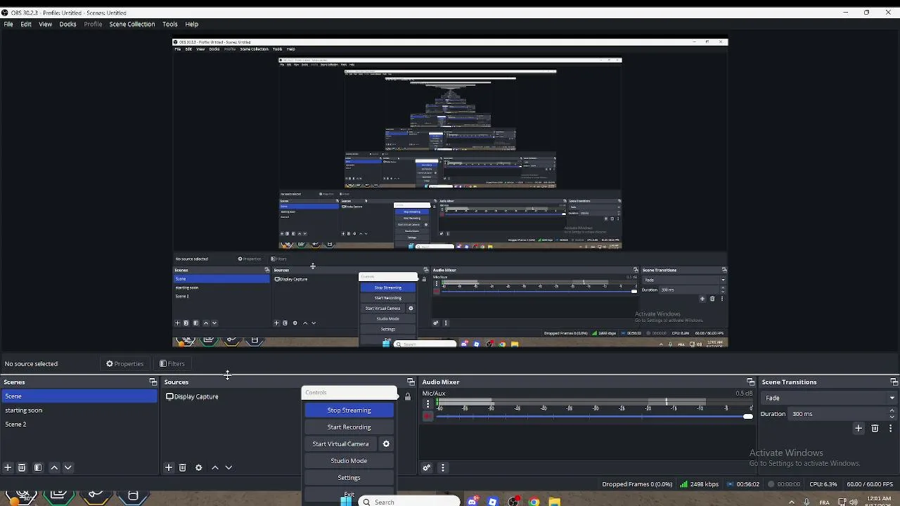
Task: Select the scene named Scene
Action: (x=79, y=396)
